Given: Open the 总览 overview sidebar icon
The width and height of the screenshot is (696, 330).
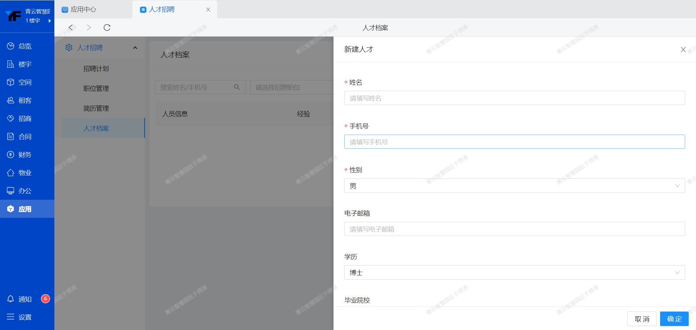Looking at the screenshot, I should pos(11,46).
